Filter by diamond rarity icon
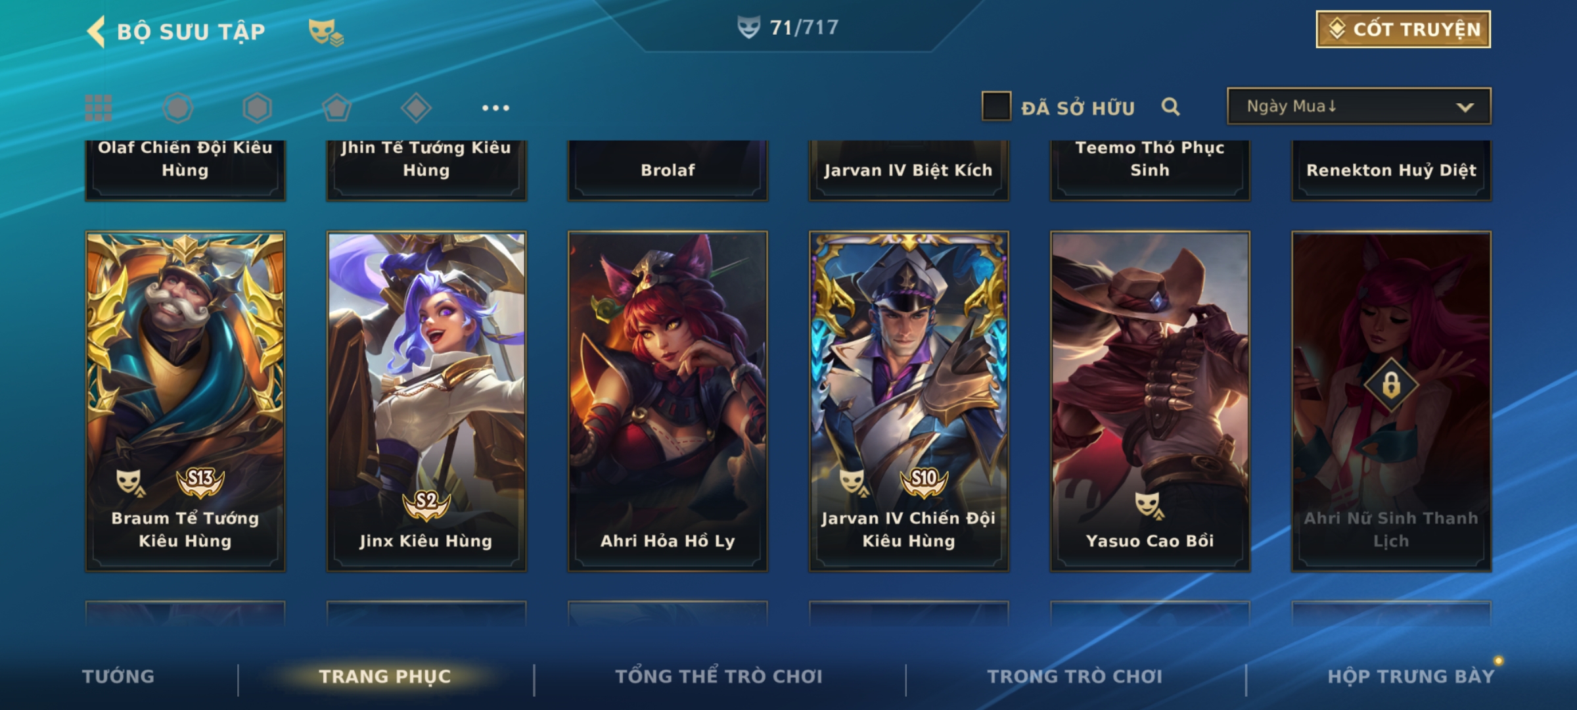Screen dimensions: 1577x710 point(416,108)
